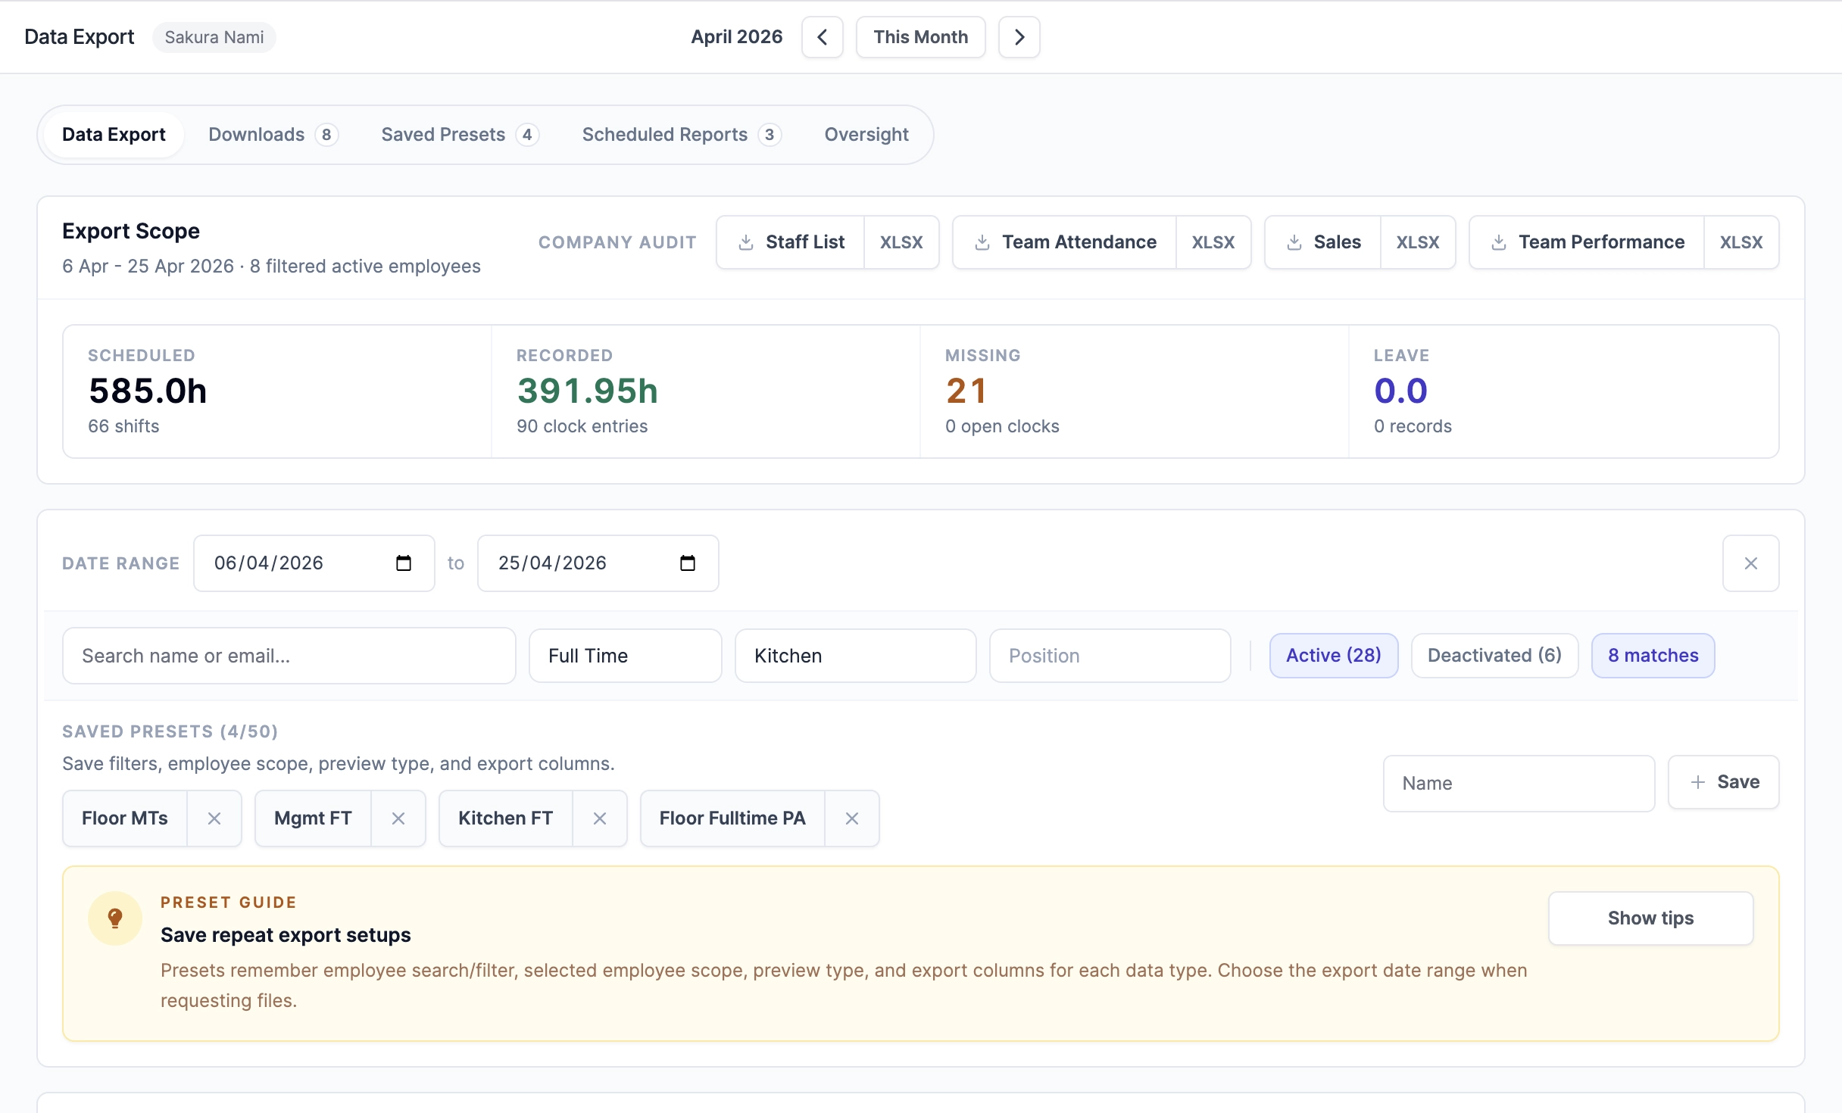Download the Sales export

1323,242
